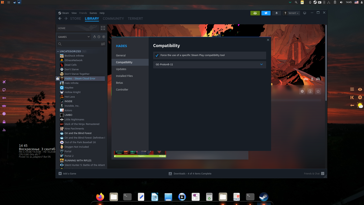Toggle sort by recent activity clock icon
Image resolution: width=364 pixels, height=205 pixels.
pos(99,37)
